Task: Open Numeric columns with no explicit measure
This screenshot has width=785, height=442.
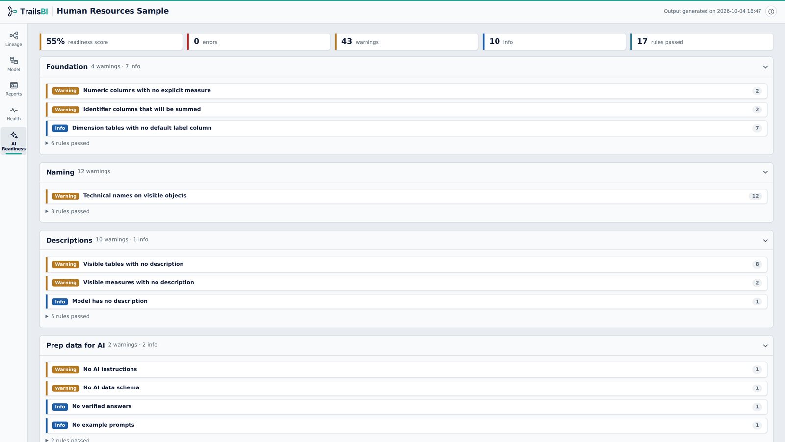Action: tap(406, 91)
